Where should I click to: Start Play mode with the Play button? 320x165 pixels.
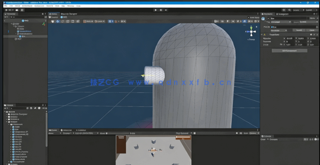156,10
